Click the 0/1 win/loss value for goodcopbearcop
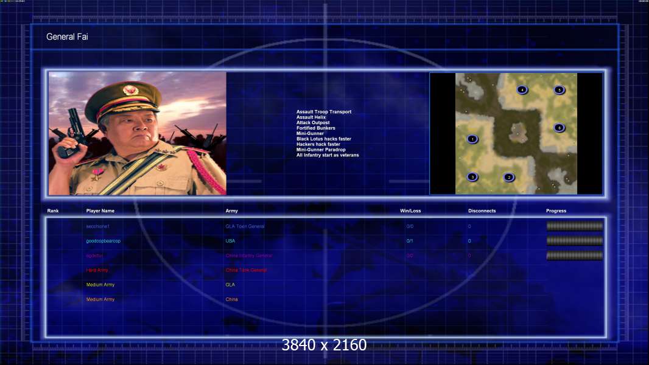The width and height of the screenshot is (649, 365). (410, 241)
